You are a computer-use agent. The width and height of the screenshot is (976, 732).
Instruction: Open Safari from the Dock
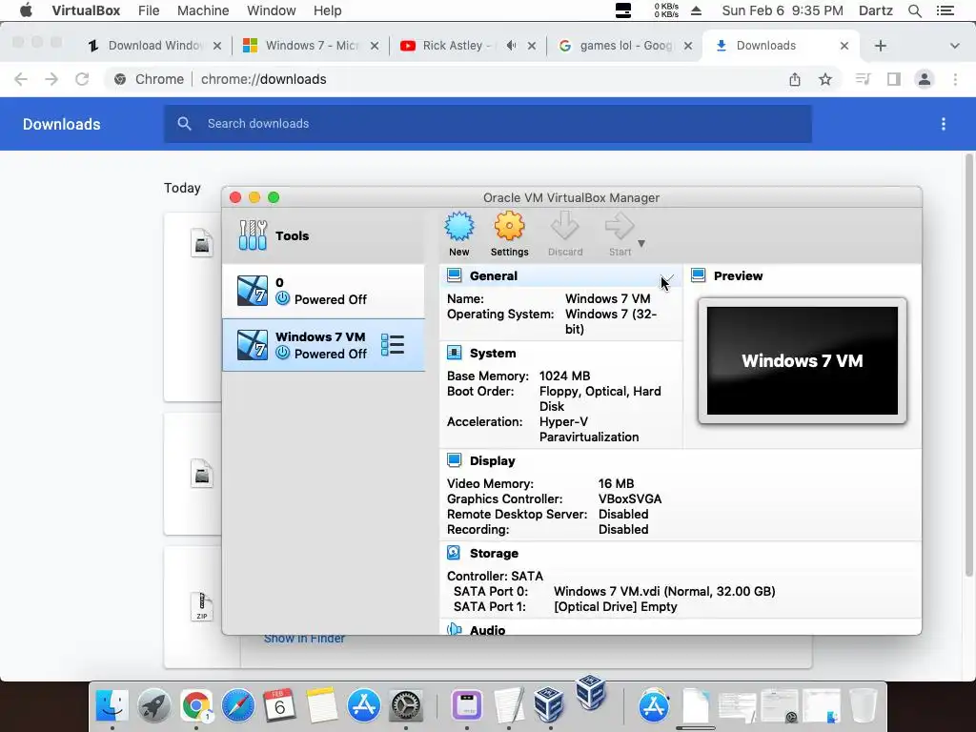click(x=237, y=706)
